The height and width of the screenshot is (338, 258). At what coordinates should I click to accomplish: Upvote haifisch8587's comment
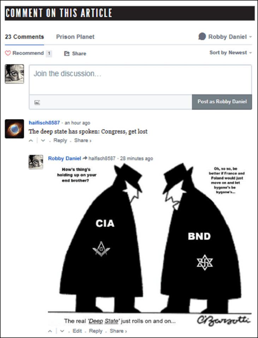(31, 141)
